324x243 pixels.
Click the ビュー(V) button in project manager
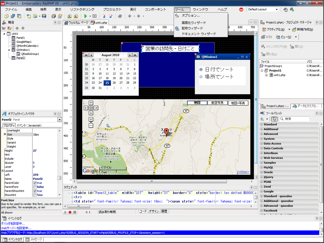tap(283, 37)
